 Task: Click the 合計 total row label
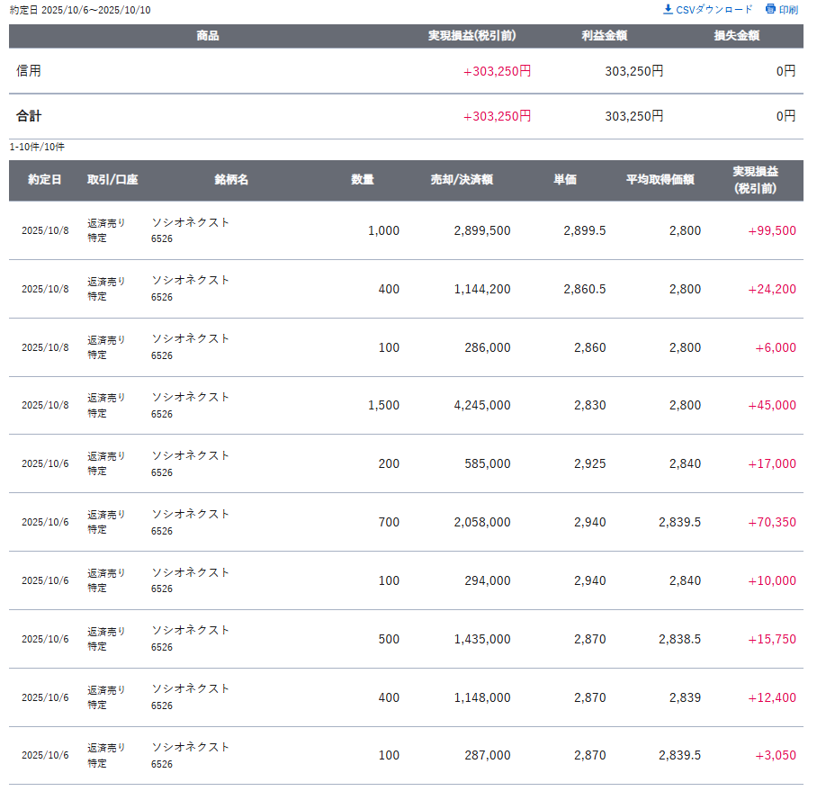[x=29, y=116]
